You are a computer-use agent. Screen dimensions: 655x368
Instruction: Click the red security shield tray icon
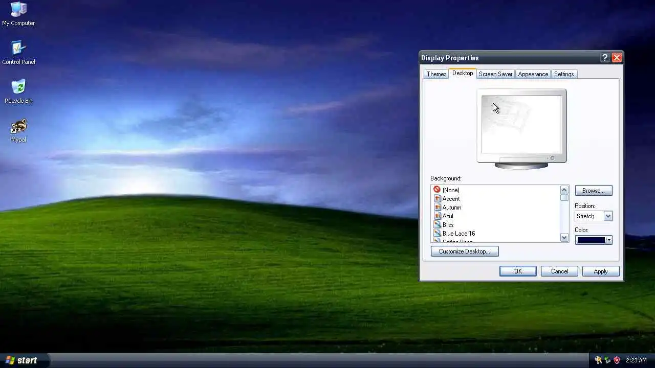(x=617, y=360)
